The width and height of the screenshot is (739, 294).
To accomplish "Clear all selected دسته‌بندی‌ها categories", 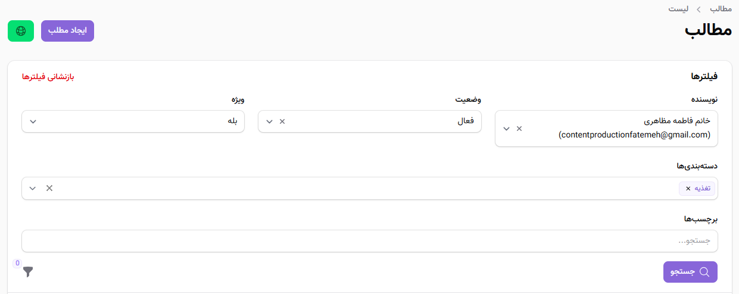I will pos(49,188).
